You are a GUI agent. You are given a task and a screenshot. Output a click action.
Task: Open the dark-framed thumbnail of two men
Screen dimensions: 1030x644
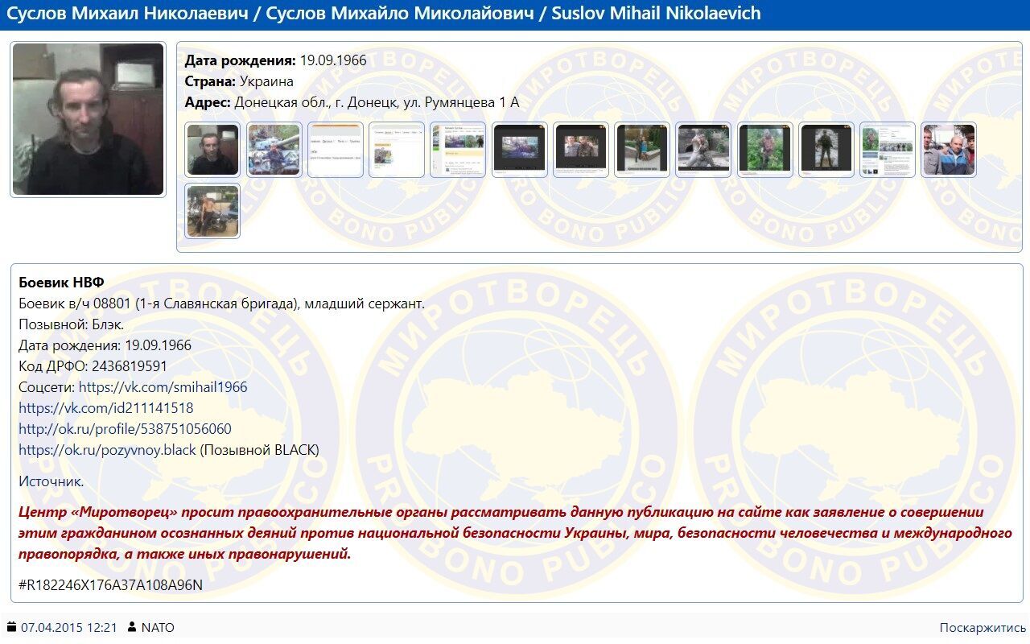pos(581,150)
